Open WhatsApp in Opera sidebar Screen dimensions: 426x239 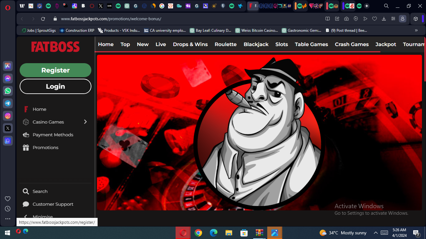pyautogui.click(x=8, y=91)
